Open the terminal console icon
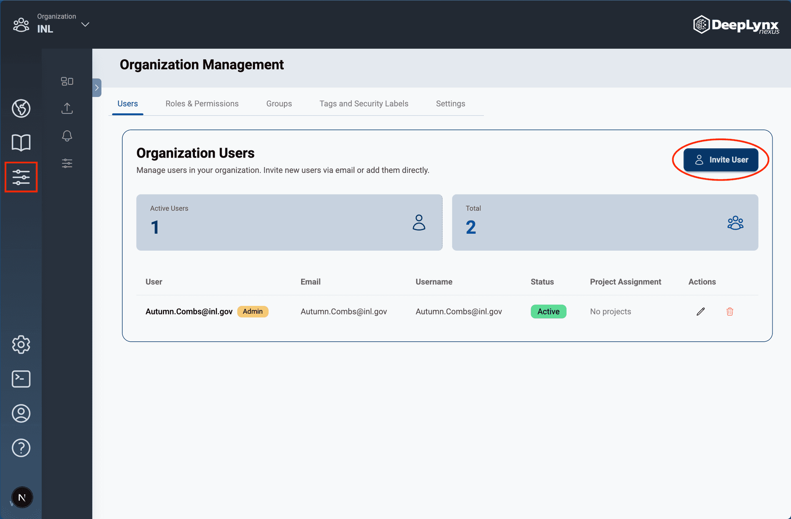The image size is (791, 519). [21, 379]
